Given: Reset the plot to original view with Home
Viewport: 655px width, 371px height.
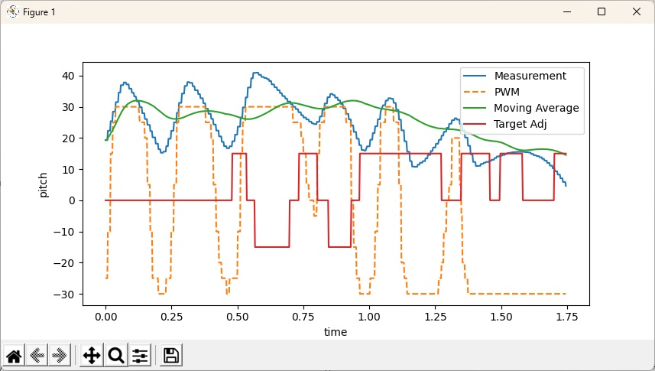Looking at the screenshot, I should (14, 355).
